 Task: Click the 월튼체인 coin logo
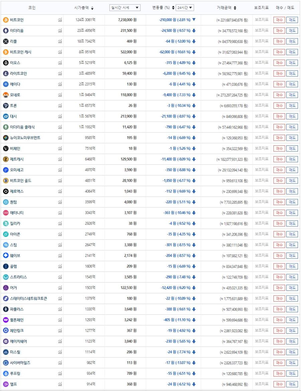click(x=6, y=320)
